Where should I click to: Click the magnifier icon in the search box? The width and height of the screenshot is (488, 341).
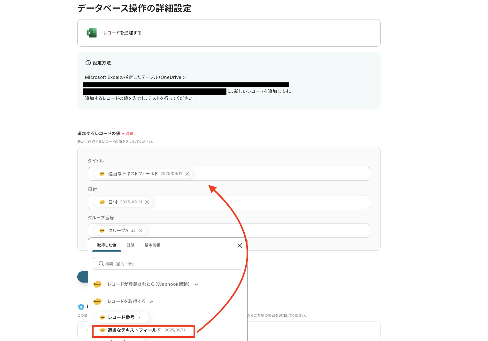101,263
